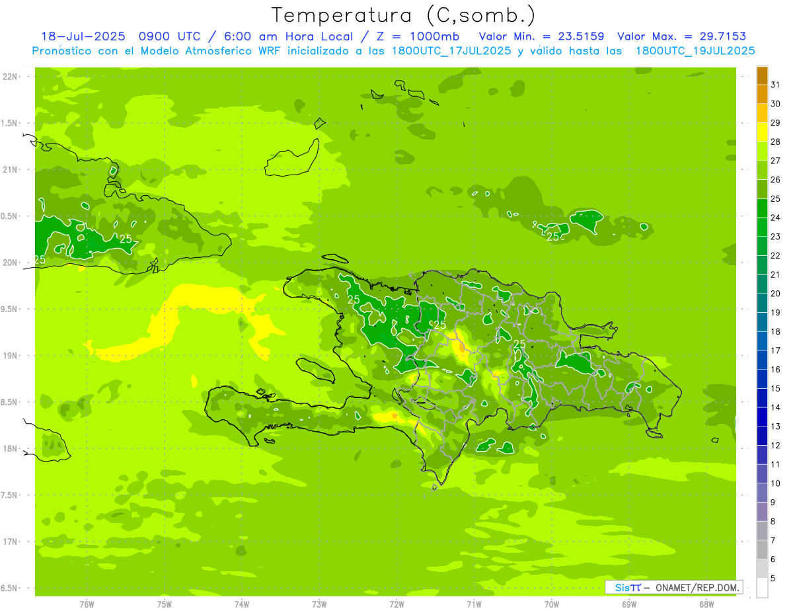This screenshot has height=613, width=793.
Task: Click legend color swatch between 27 and 28
Action: coord(762,151)
